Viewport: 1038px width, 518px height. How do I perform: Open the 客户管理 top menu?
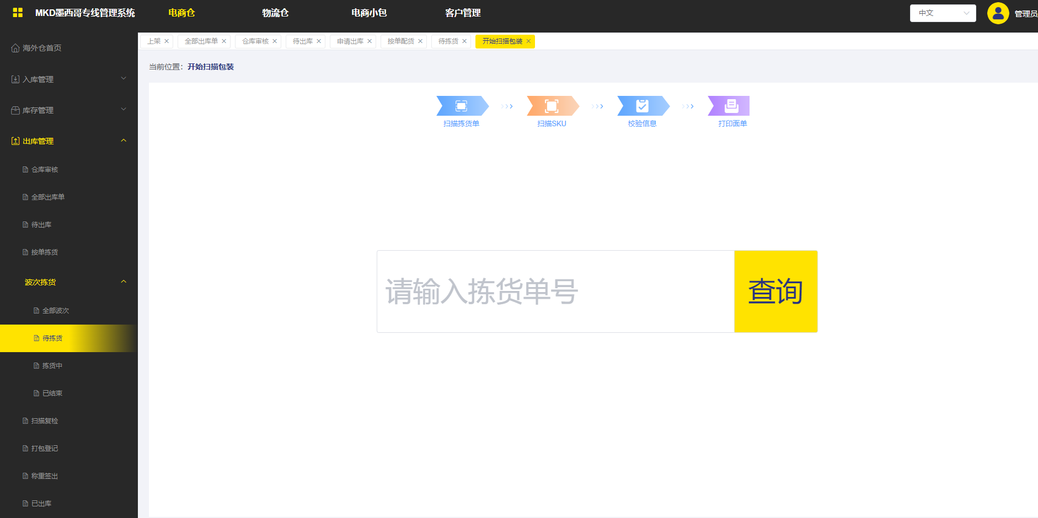pos(463,13)
